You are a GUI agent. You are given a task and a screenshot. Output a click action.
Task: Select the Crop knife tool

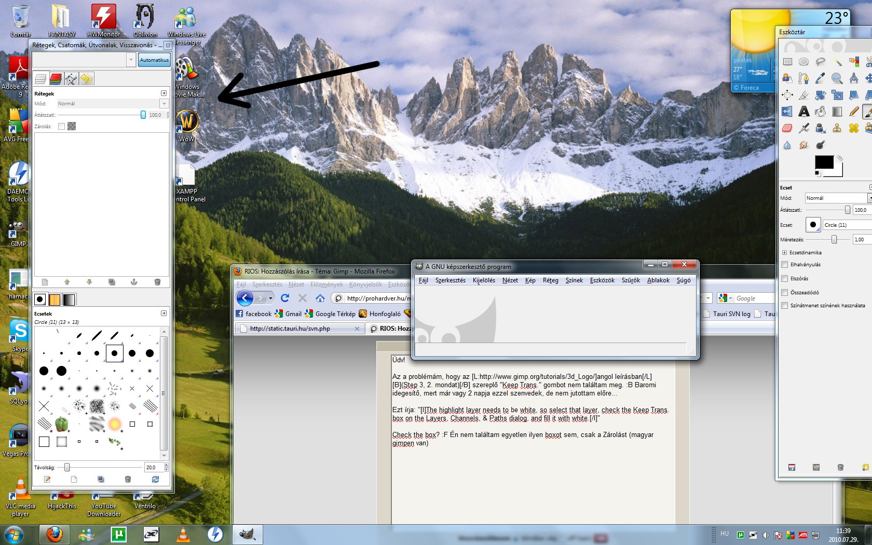click(x=803, y=95)
